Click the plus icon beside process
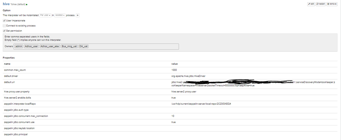This screenshot has height=140, width=341. pyautogui.click(x=77, y=15)
